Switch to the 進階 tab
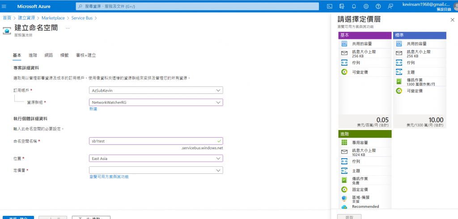The image size is (458, 219). (33, 55)
